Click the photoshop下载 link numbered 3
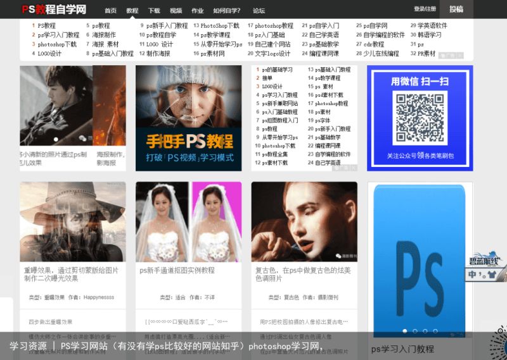 (57, 44)
